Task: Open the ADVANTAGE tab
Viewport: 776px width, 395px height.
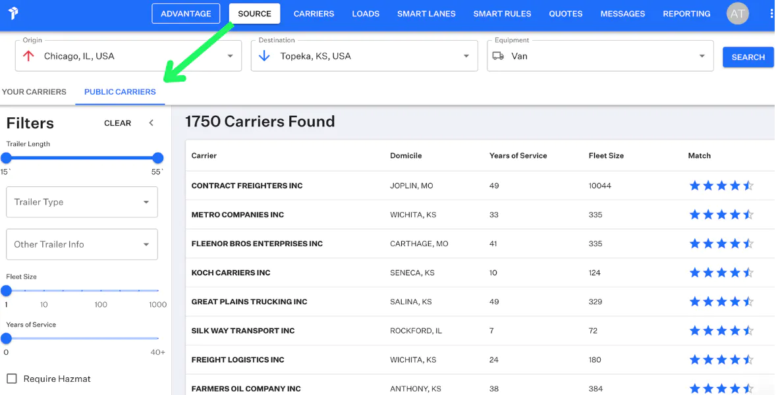Action: coord(186,14)
